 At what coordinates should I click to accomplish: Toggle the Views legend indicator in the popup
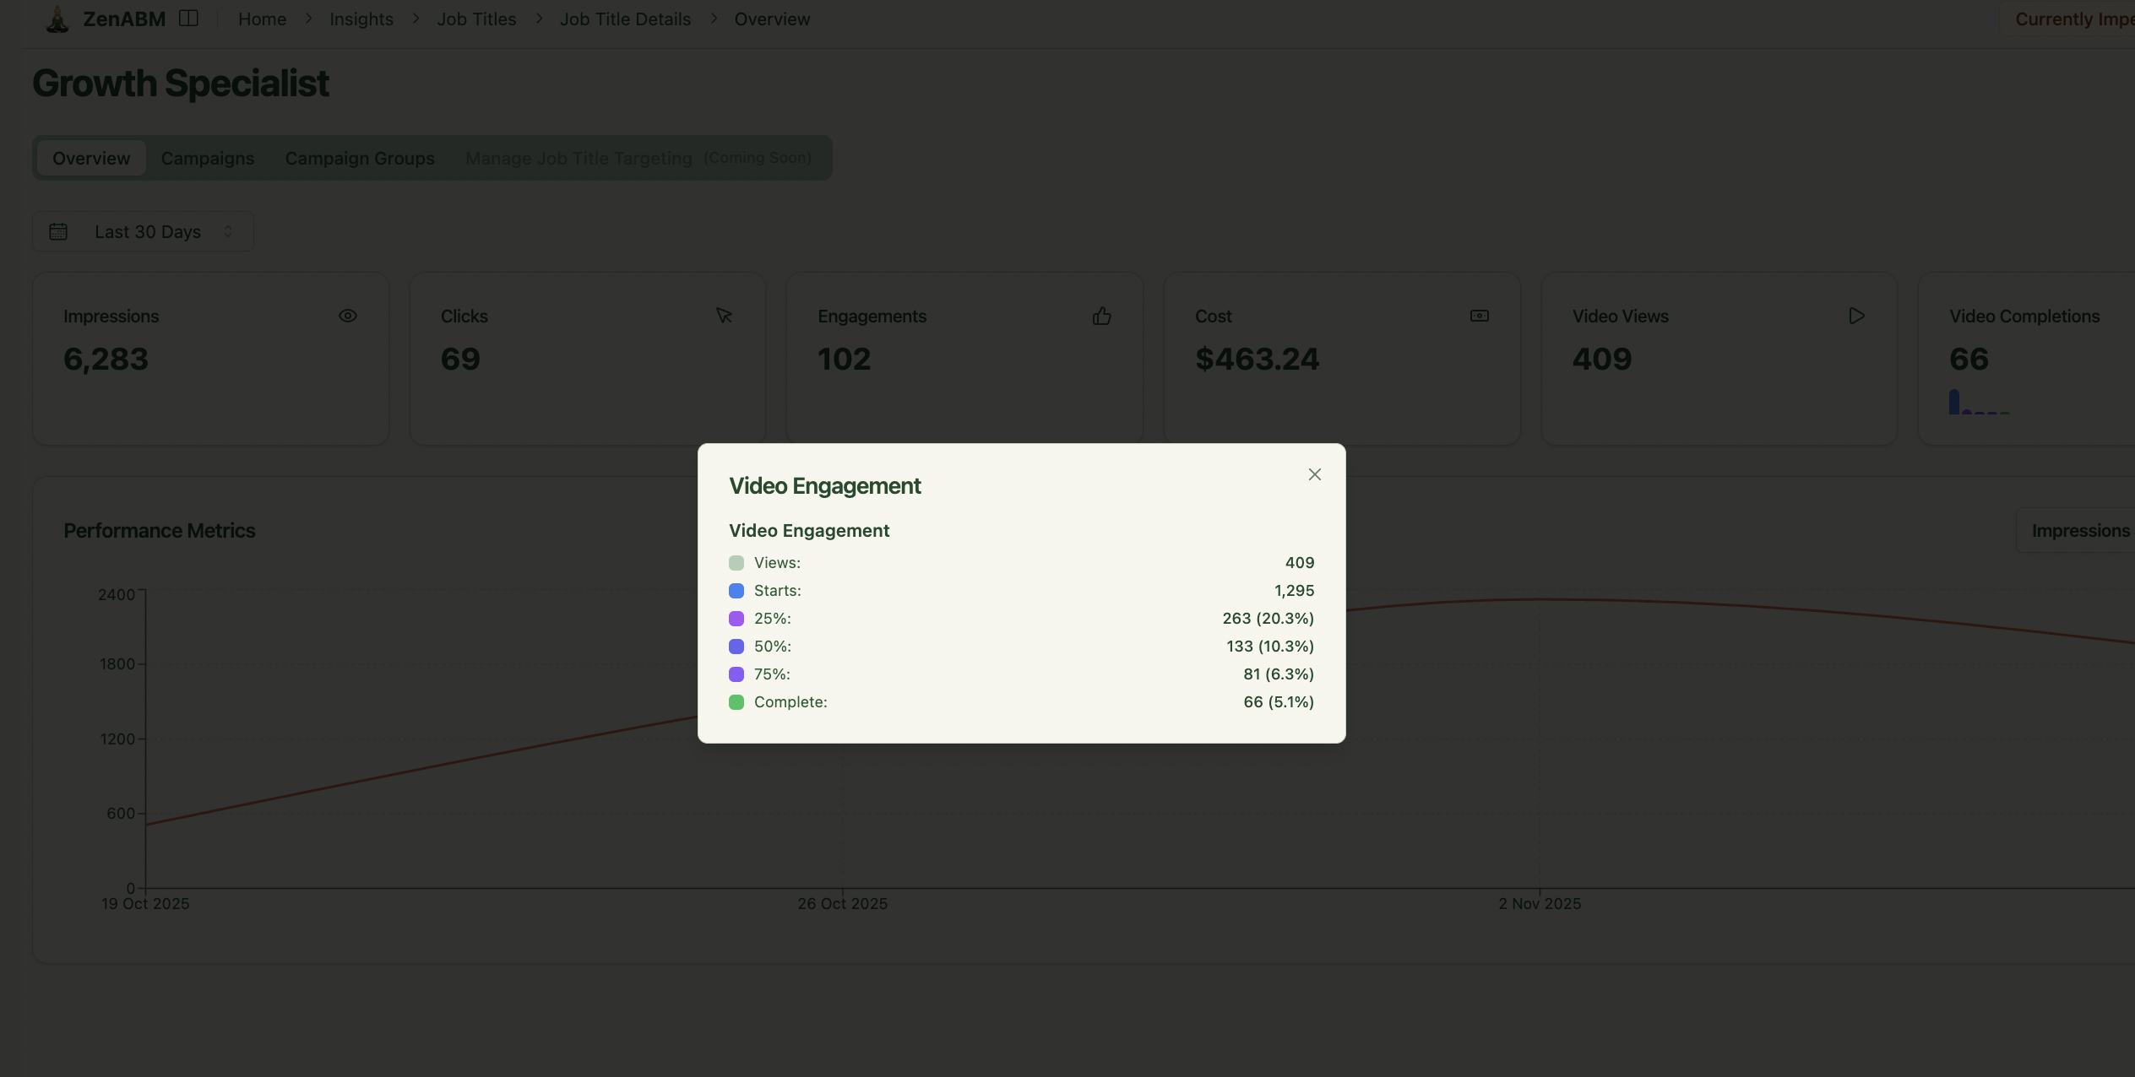[x=736, y=562]
